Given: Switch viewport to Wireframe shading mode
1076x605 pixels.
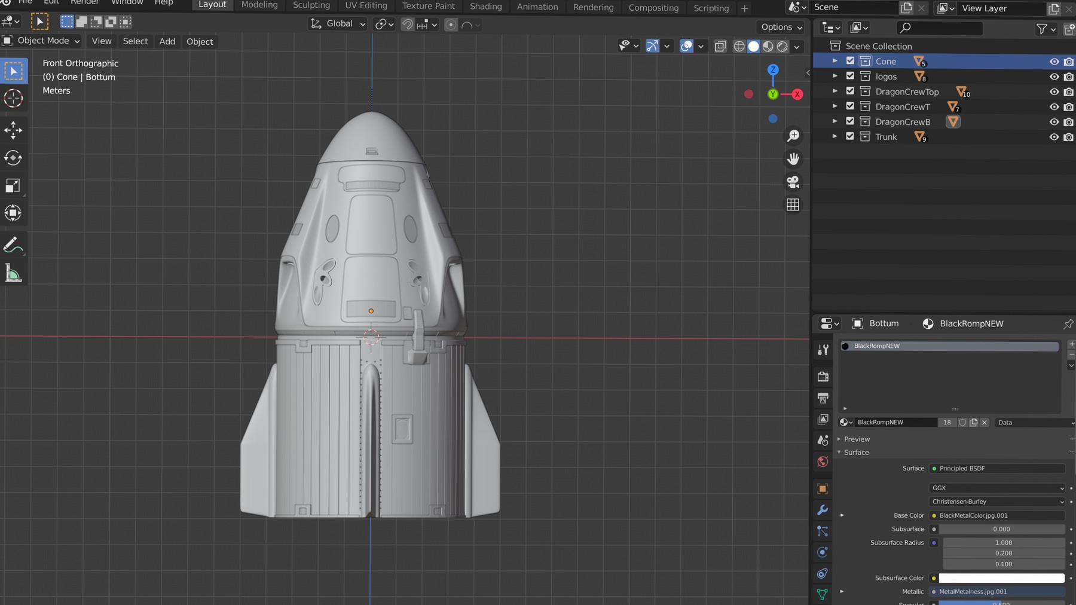Looking at the screenshot, I should point(739,46).
